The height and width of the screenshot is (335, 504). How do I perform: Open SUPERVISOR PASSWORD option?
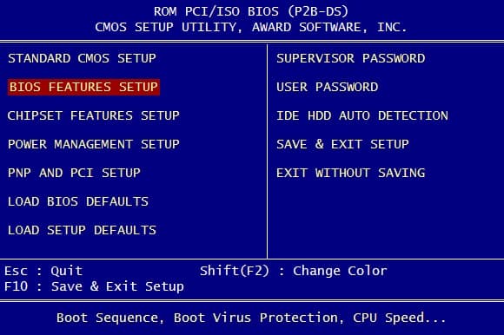(351, 58)
